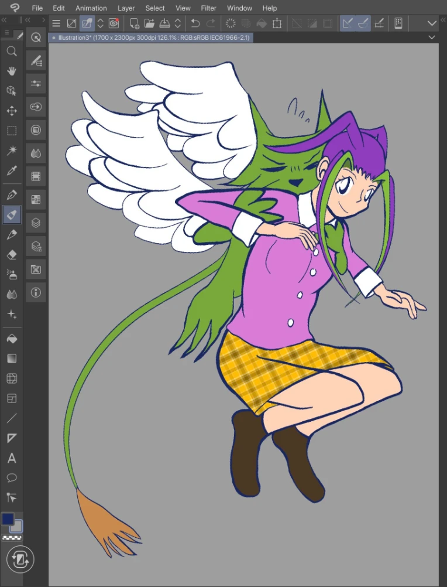Open the Animation cels film palette

(x=36, y=176)
